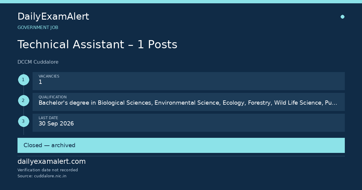Click the DailyExamAlert site title
Viewport: 362px width, 190px height.
click(x=53, y=17)
